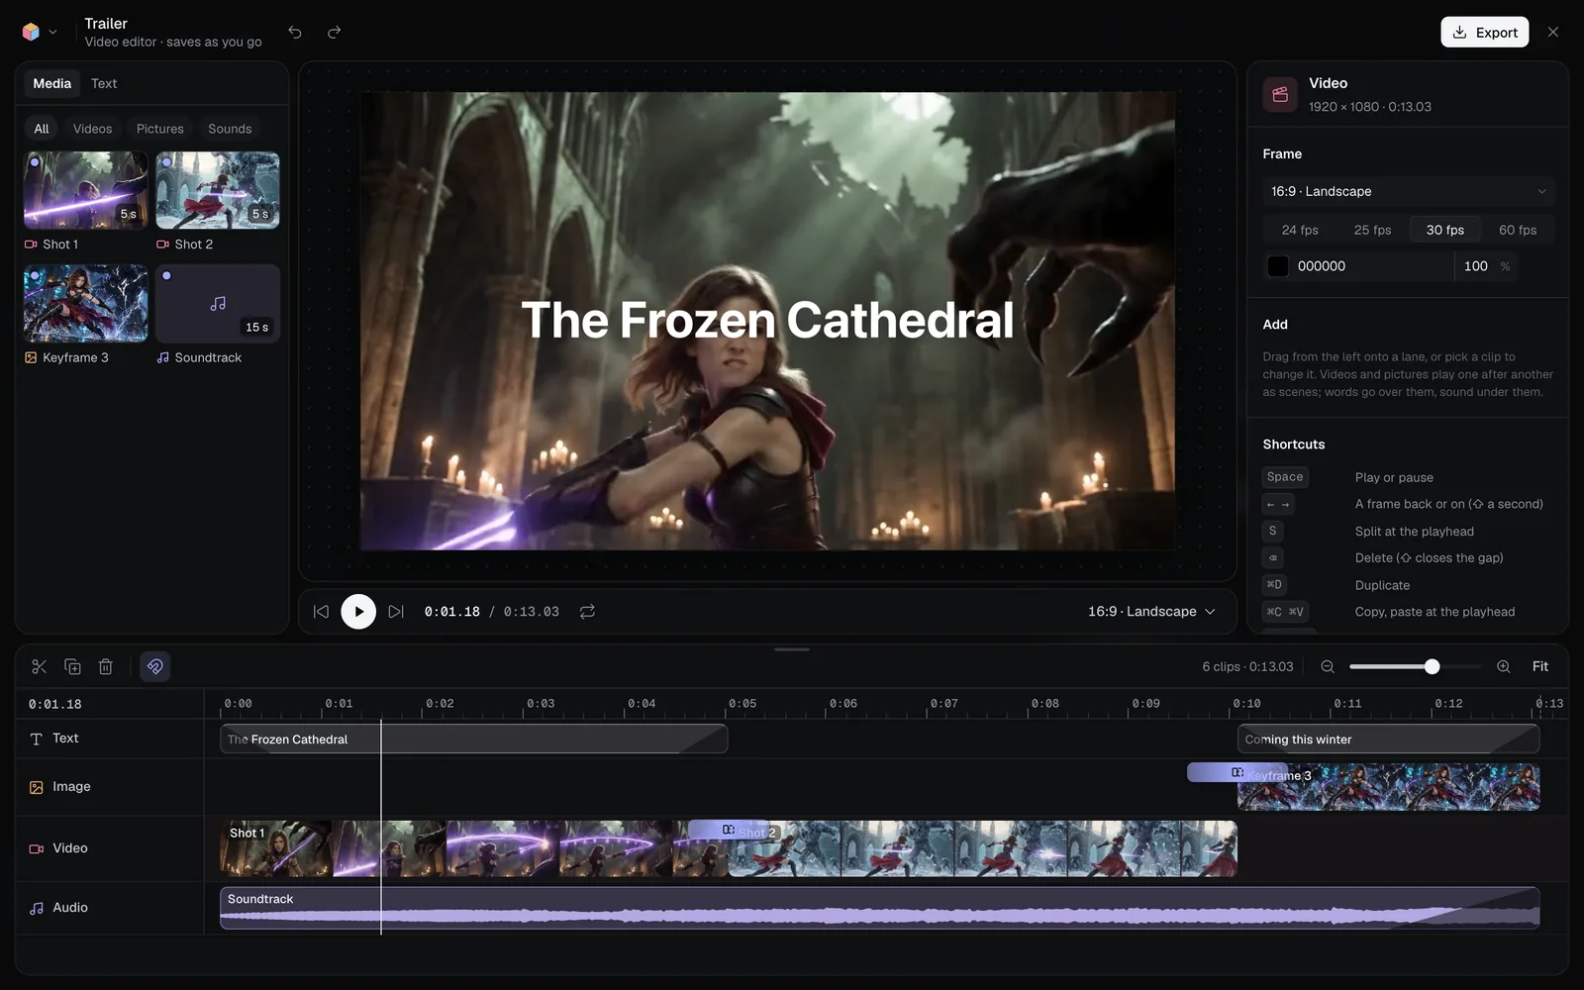Toggle timeline snapping magnet
The width and height of the screenshot is (1584, 990).
pyautogui.click(x=154, y=666)
